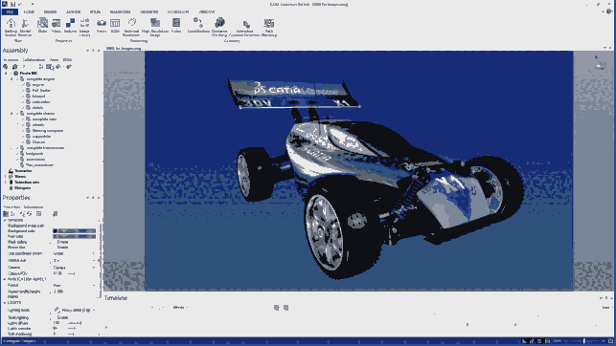Open the Getting Started workshop
Viewport: 616px width, 346px height.
11,27
